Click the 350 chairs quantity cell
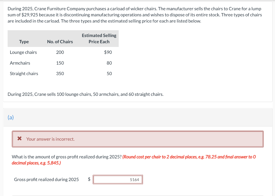 point(60,73)
